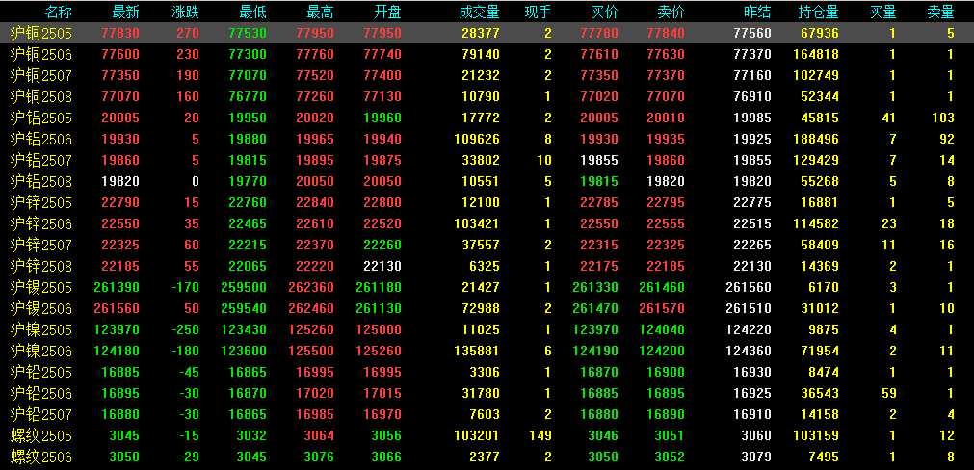Click previous settlement 22775 of 沪锌2505
The width and height of the screenshot is (974, 470).
click(x=752, y=202)
